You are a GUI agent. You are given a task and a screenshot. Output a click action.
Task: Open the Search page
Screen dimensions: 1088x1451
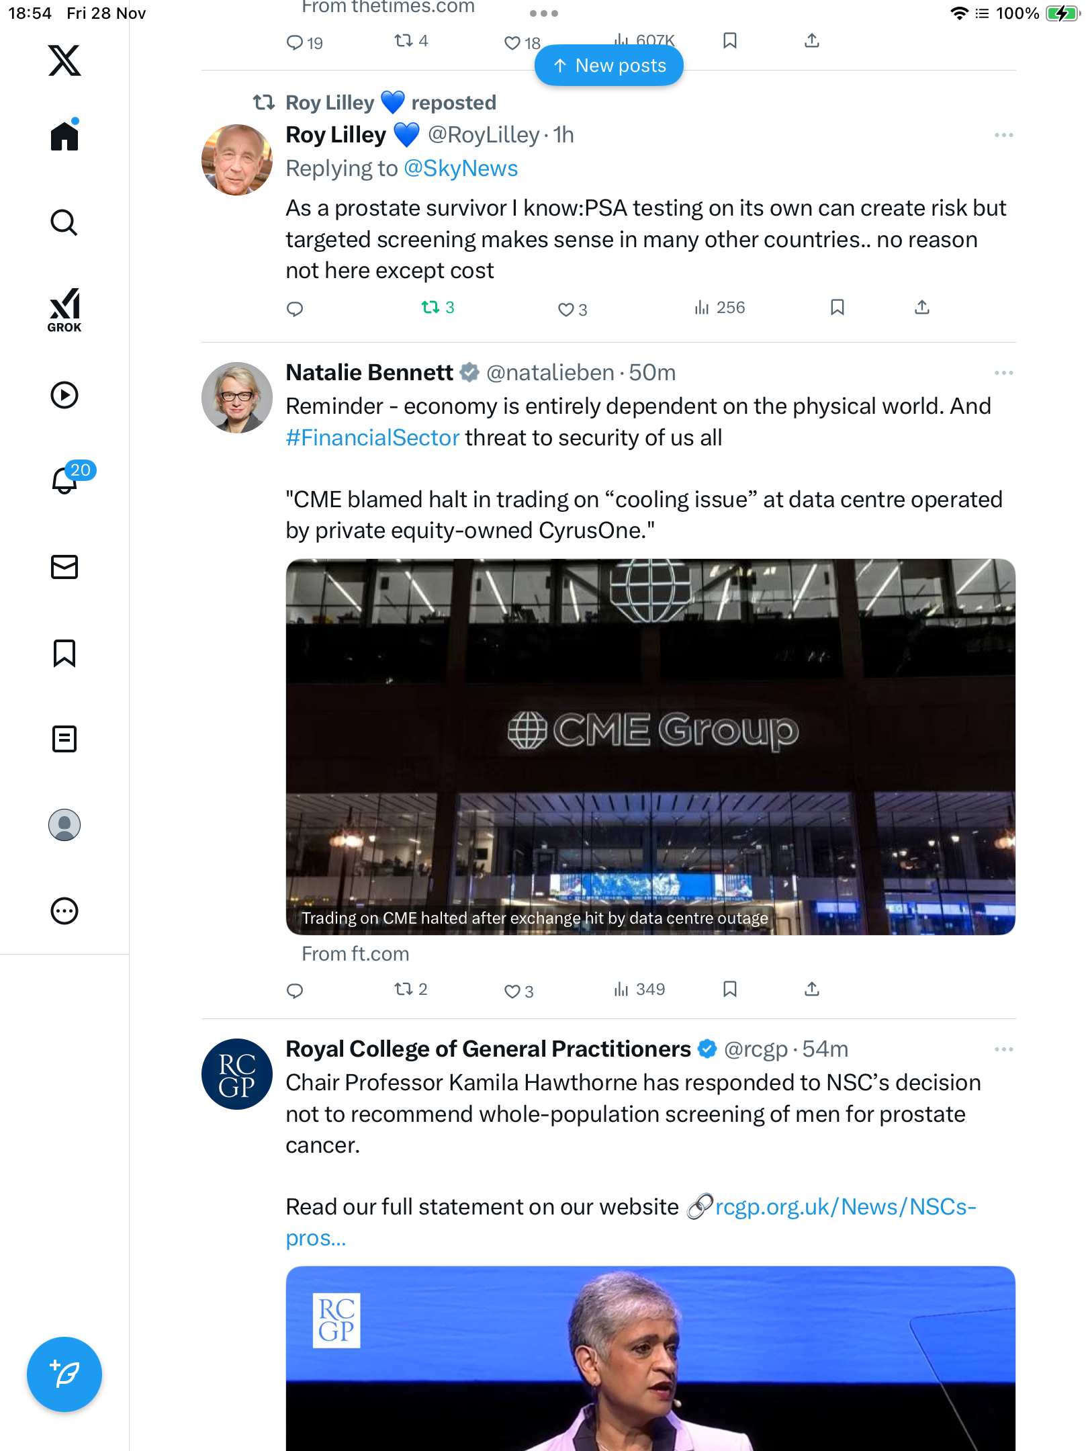pyautogui.click(x=64, y=223)
